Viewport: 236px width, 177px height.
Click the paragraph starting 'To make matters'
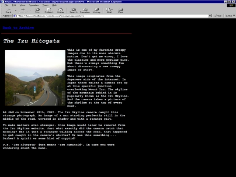[65, 132]
